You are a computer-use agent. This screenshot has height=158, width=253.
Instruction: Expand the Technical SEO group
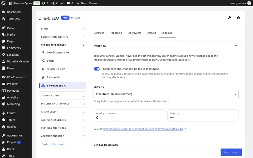tap(62, 96)
